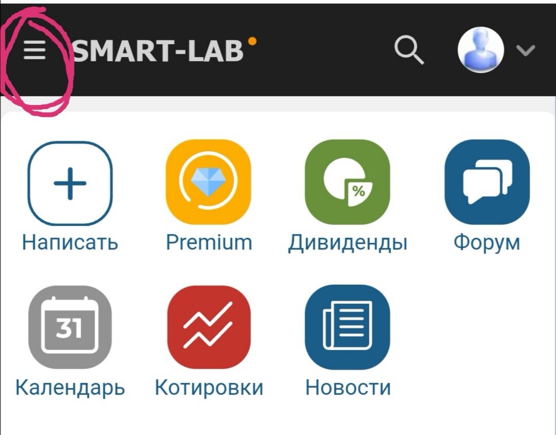
Task: Open the search magnifier icon
Action: point(409,49)
